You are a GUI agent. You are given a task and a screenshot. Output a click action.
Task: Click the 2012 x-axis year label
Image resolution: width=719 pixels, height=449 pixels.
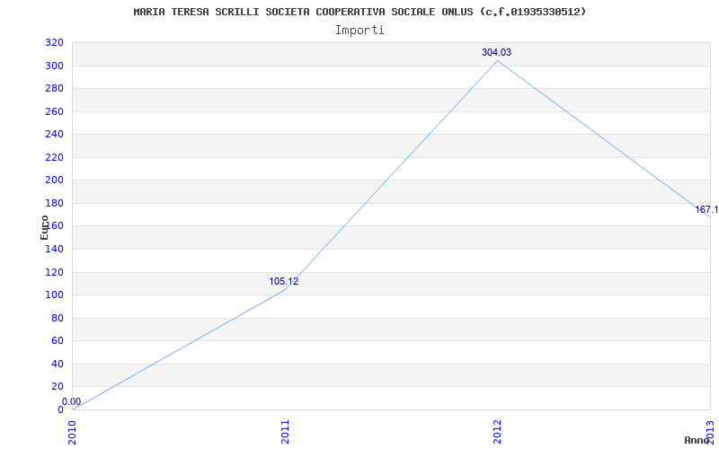coord(498,432)
